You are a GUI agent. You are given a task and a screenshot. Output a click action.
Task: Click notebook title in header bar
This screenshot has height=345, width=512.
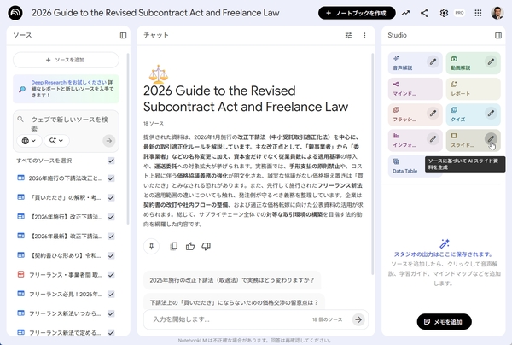coord(155,13)
